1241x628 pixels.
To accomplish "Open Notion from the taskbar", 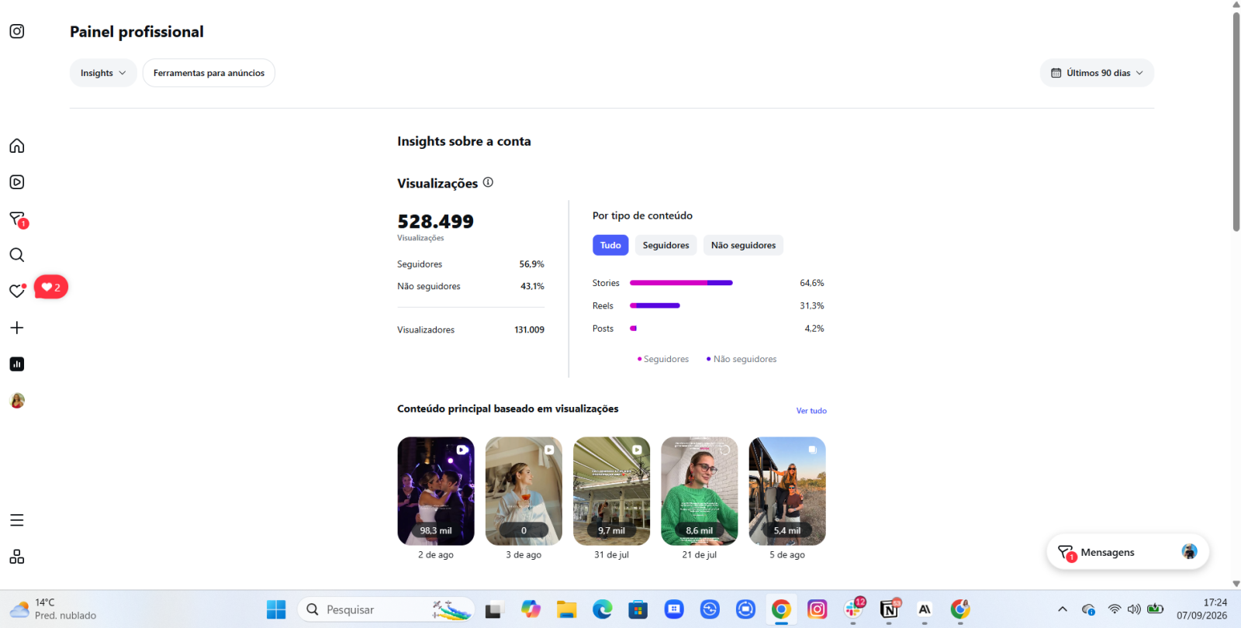I will pyautogui.click(x=889, y=609).
